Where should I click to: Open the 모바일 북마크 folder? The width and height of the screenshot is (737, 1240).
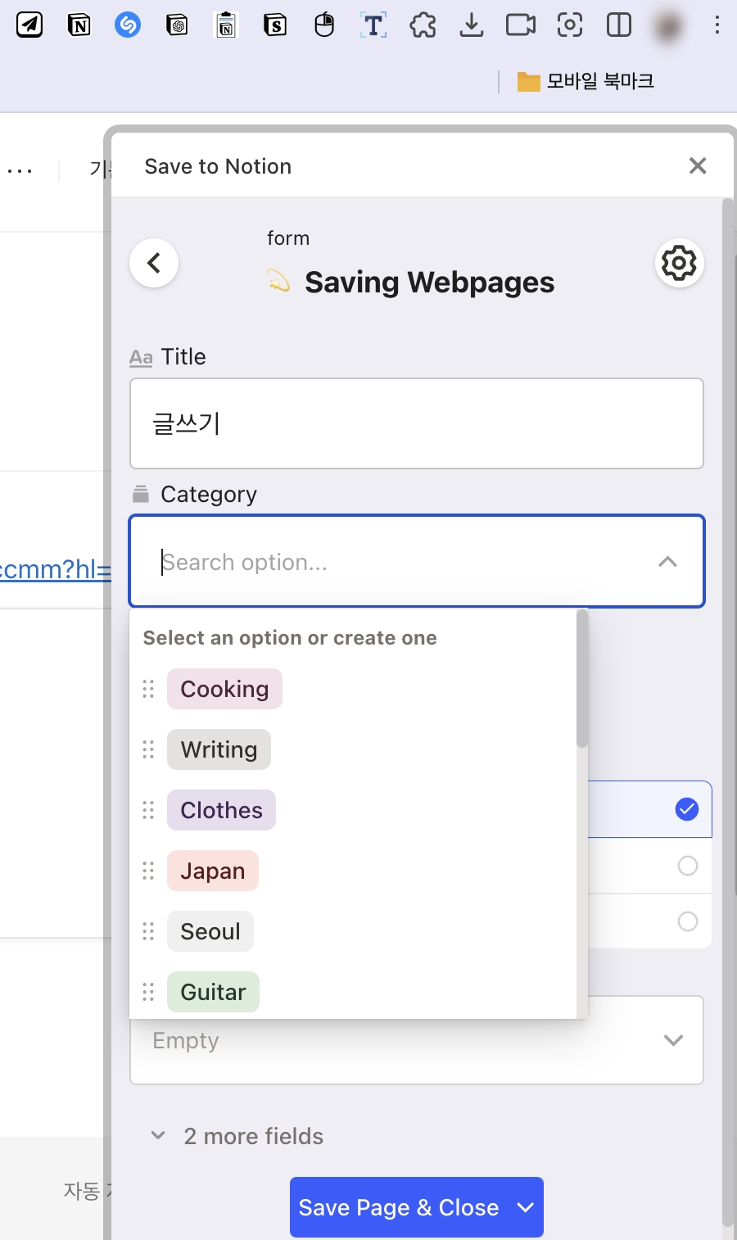tap(586, 81)
